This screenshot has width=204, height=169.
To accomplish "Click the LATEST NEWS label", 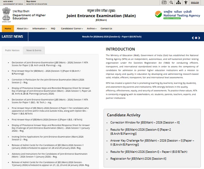I will pos(12,37).
